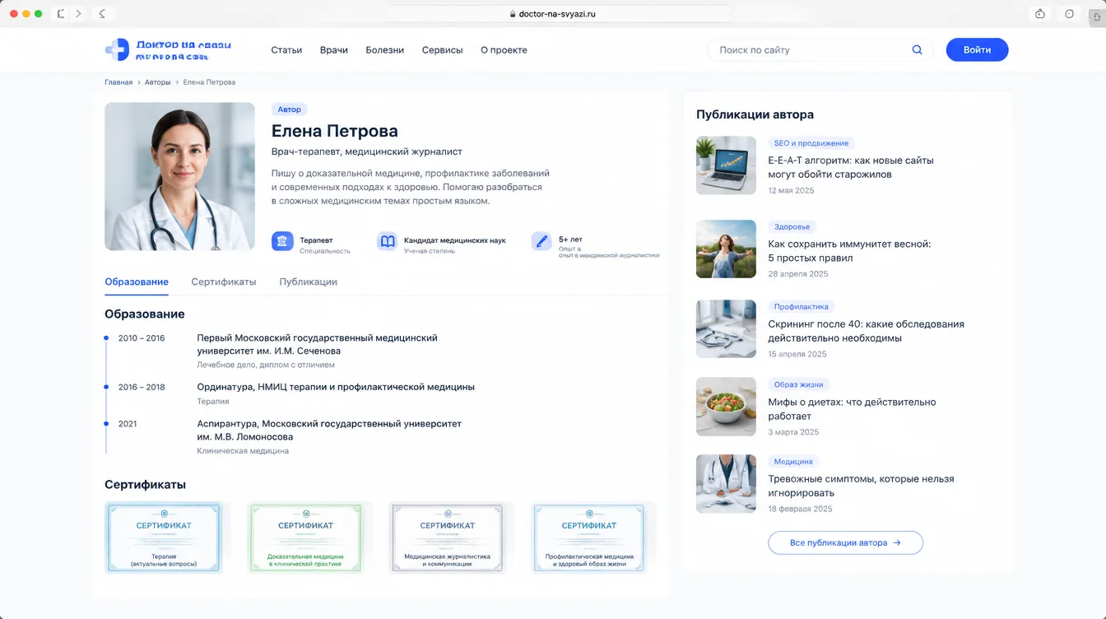Open the О проекте menu item

[x=504, y=50]
